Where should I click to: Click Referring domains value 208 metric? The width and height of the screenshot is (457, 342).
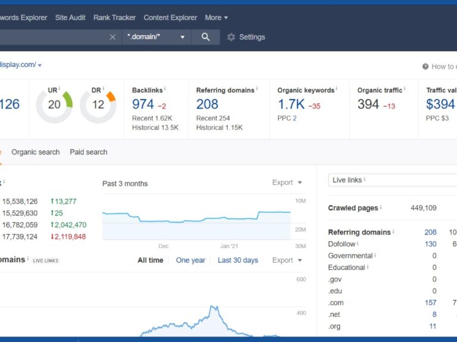pos(207,104)
